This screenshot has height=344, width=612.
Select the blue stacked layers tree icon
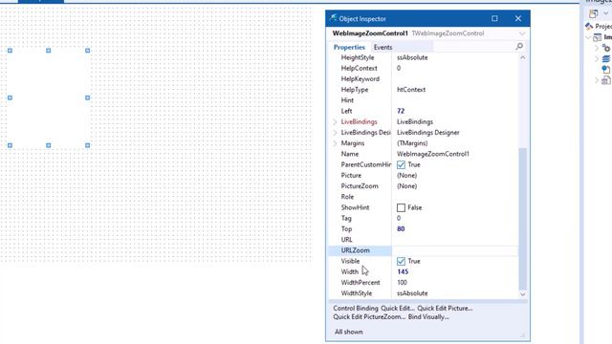click(606, 59)
